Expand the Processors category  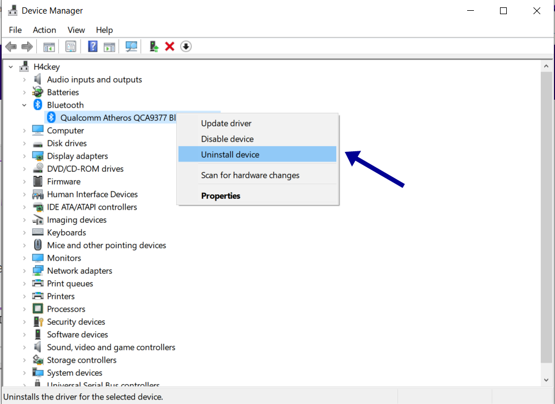(x=24, y=309)
